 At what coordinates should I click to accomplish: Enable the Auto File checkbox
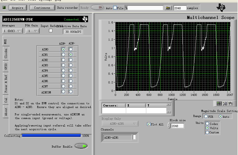click(115, 8)
